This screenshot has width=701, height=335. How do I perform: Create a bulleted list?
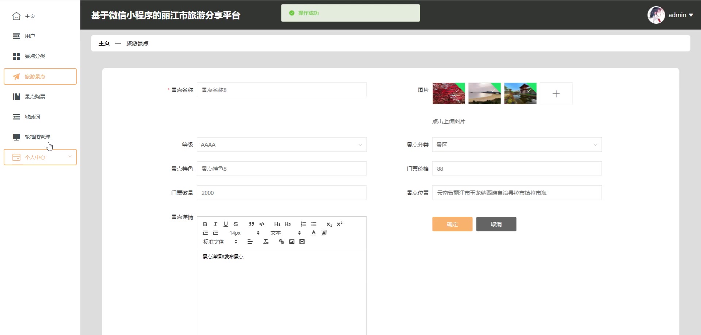314,224
